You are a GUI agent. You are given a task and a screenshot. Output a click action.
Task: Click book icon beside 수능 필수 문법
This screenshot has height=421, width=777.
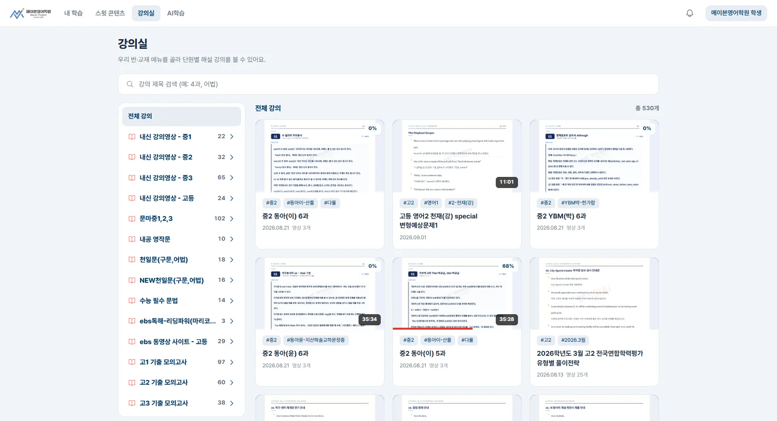click(x=132, y=301)
